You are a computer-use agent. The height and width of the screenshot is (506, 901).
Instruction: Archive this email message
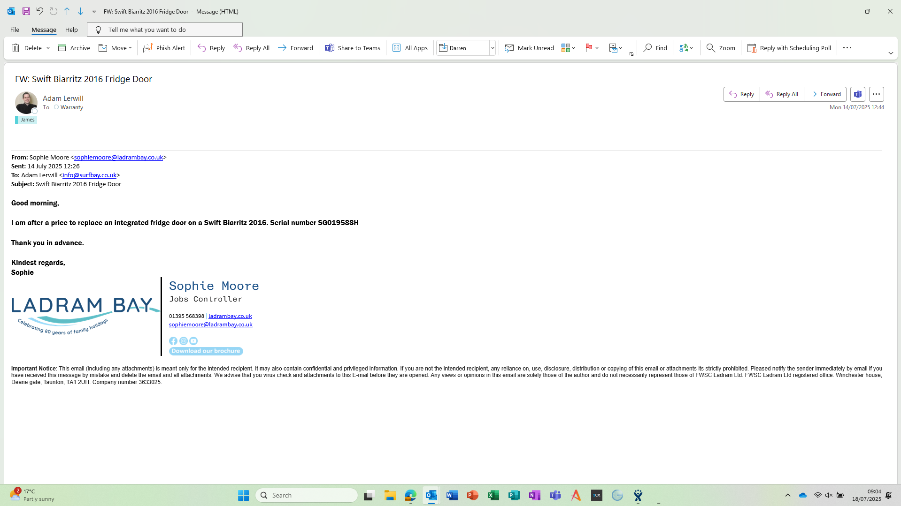[x=74, y=48]
